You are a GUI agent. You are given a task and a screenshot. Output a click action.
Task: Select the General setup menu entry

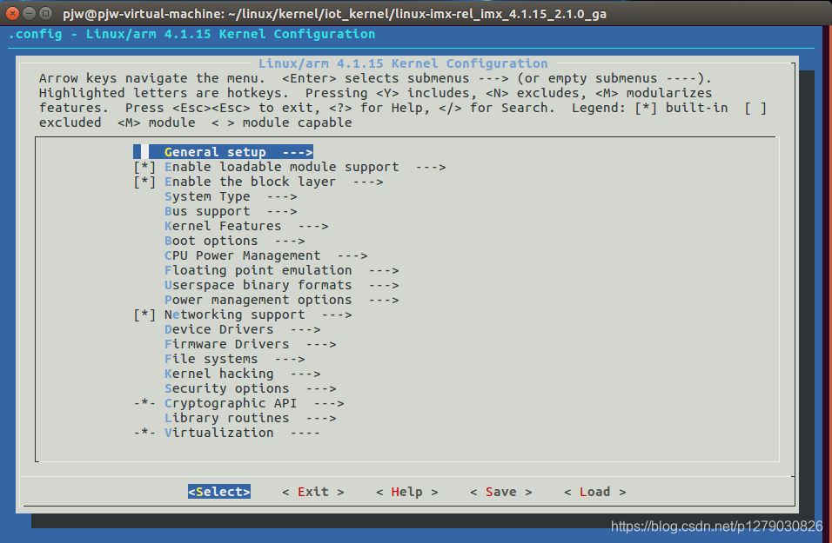[x=224, y=152]
